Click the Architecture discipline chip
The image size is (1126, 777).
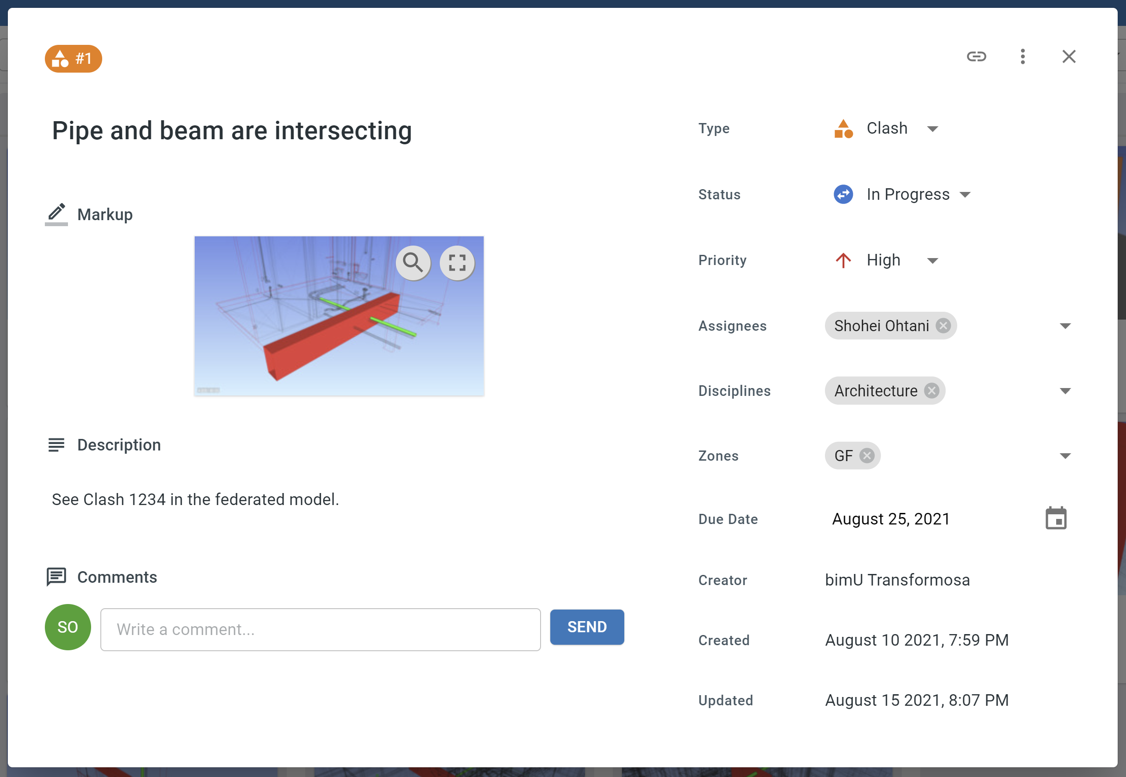coord(885,390)
